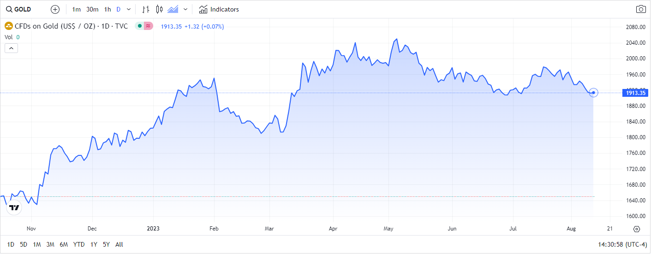This screenshot has height=254, width=651.
Task: Select the YTD range
Action: pos(79,245)
